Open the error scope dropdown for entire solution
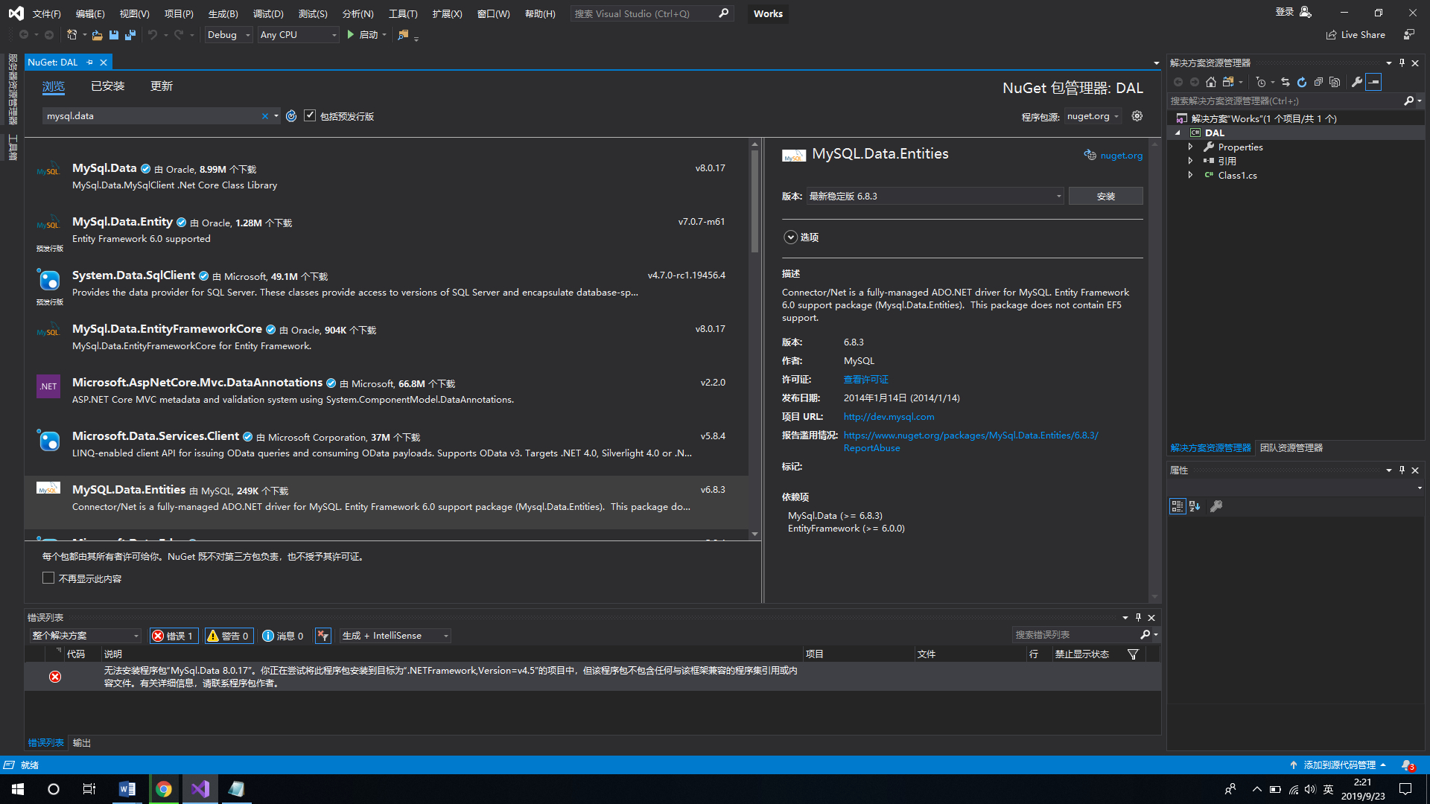Image resolution: width=1430 pixels, height=804 pixels. click(86, 636)
